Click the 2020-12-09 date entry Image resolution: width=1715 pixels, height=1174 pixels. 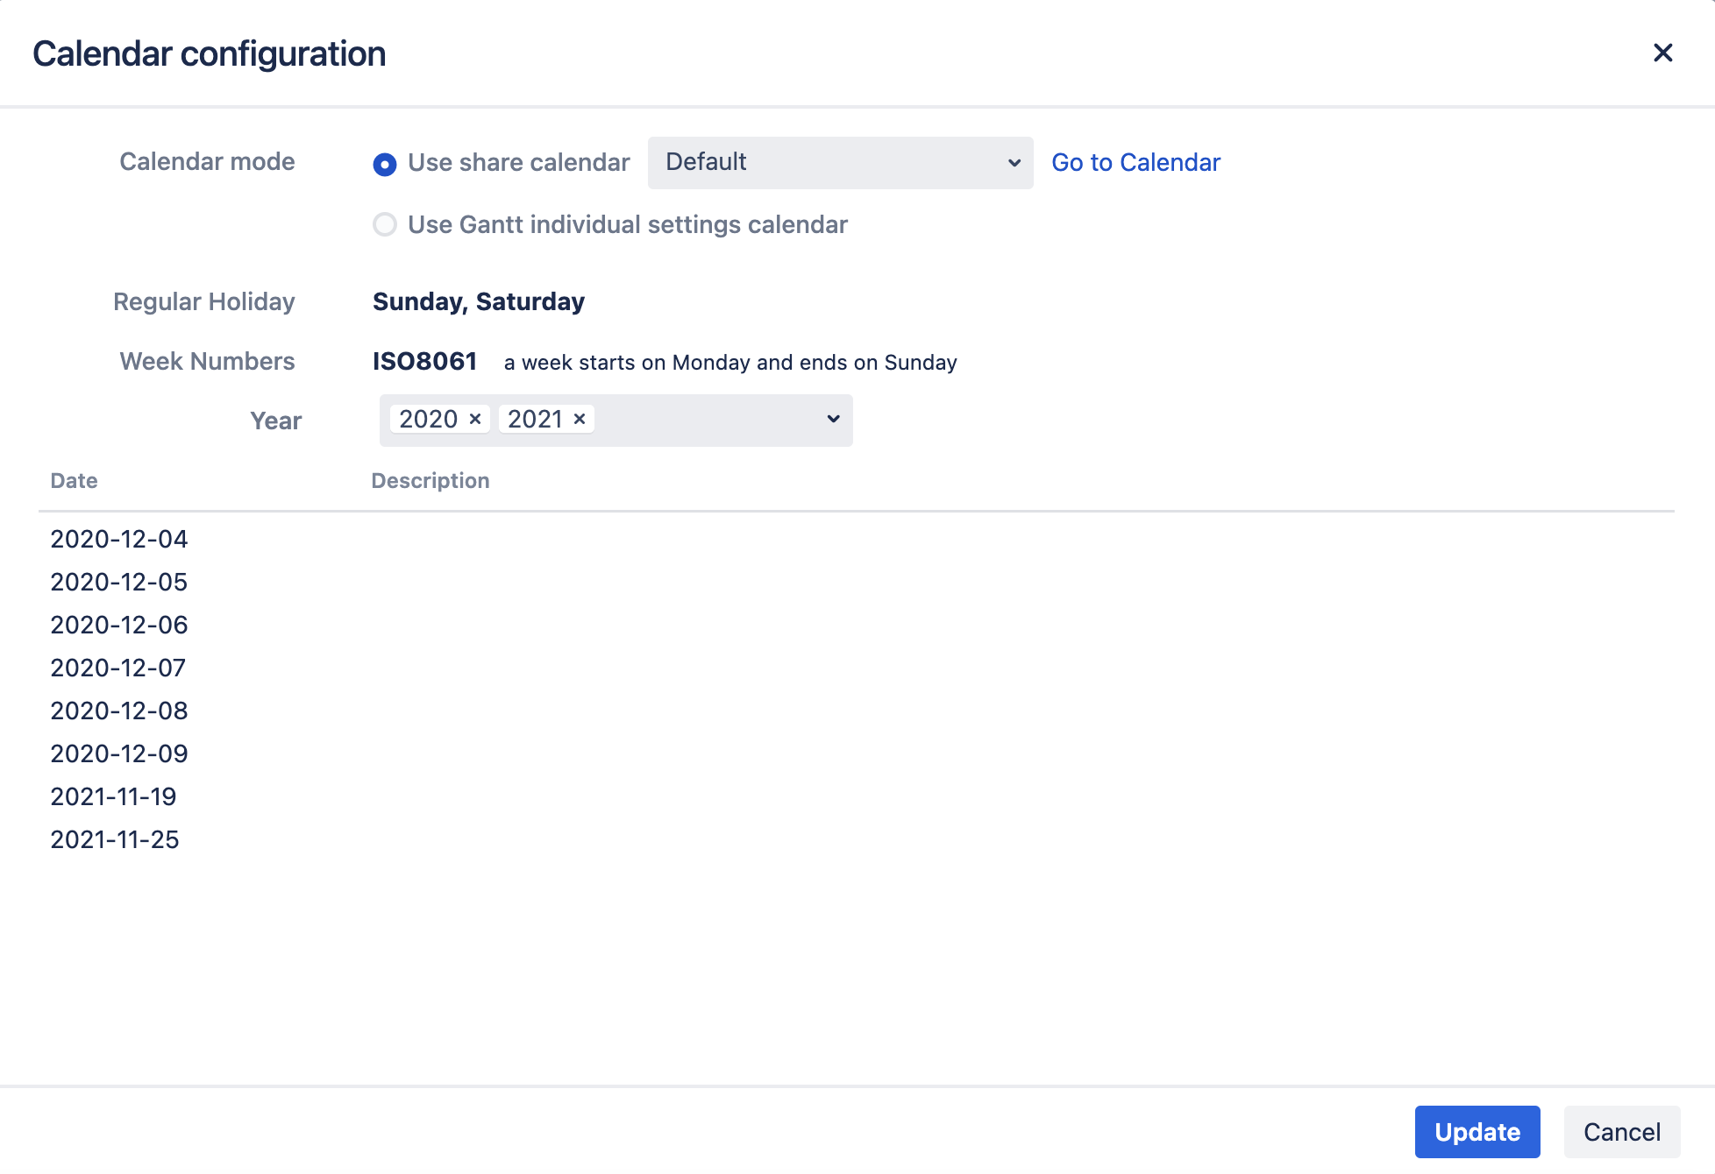click(x=119, y=754)
